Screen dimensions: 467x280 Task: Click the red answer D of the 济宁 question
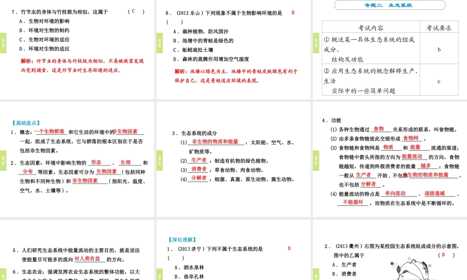pos(289,248)
